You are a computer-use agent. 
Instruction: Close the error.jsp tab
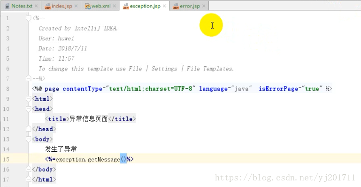[204, 6]
